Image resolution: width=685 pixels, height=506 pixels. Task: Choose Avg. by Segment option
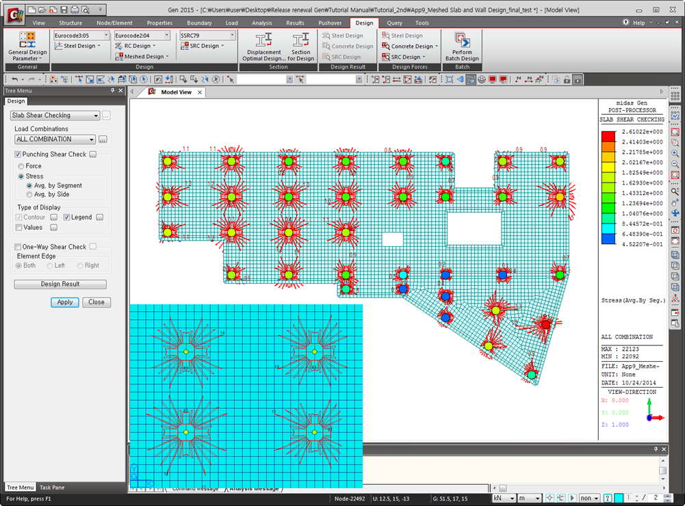29,185
